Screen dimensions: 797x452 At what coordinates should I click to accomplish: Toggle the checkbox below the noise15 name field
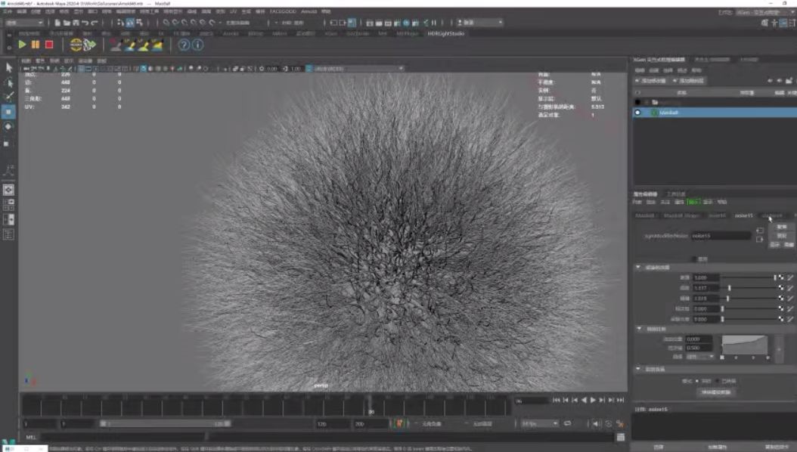coord(696,259)
